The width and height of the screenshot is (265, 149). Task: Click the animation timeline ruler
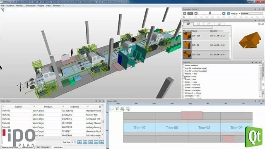[223, 17]
